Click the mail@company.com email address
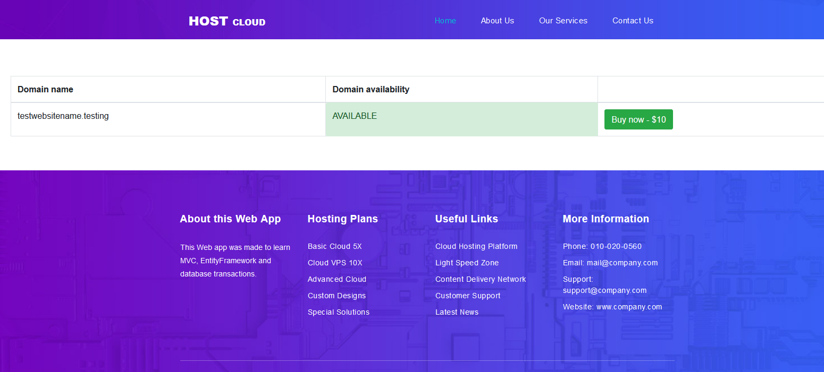The width and height of the screenshot is (824, 372). [622, 263]
